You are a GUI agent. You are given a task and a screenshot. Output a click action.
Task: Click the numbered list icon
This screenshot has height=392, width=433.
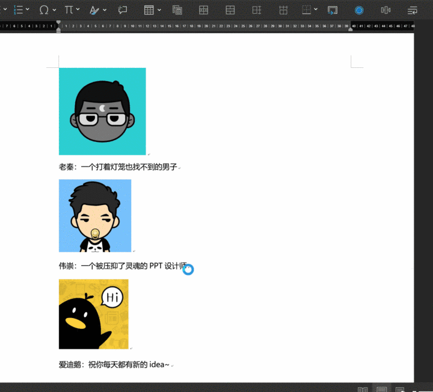[19, 10]
